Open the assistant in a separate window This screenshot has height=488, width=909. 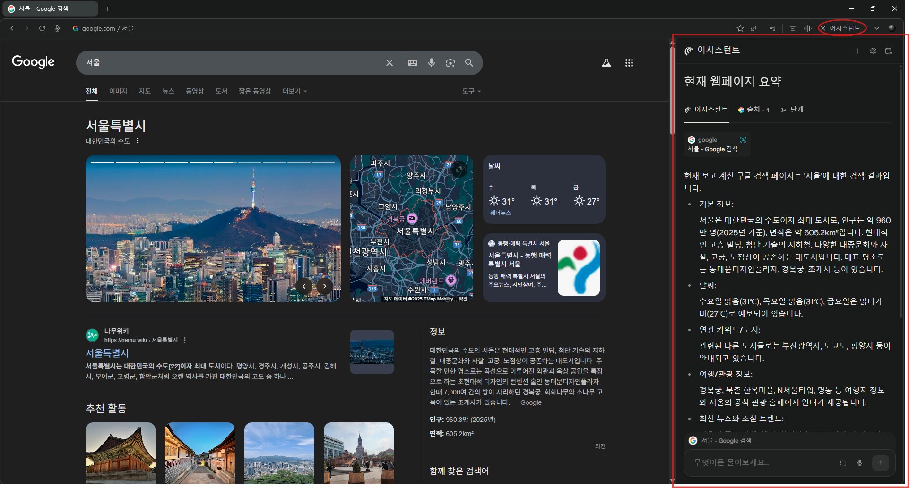click(888, 51)
